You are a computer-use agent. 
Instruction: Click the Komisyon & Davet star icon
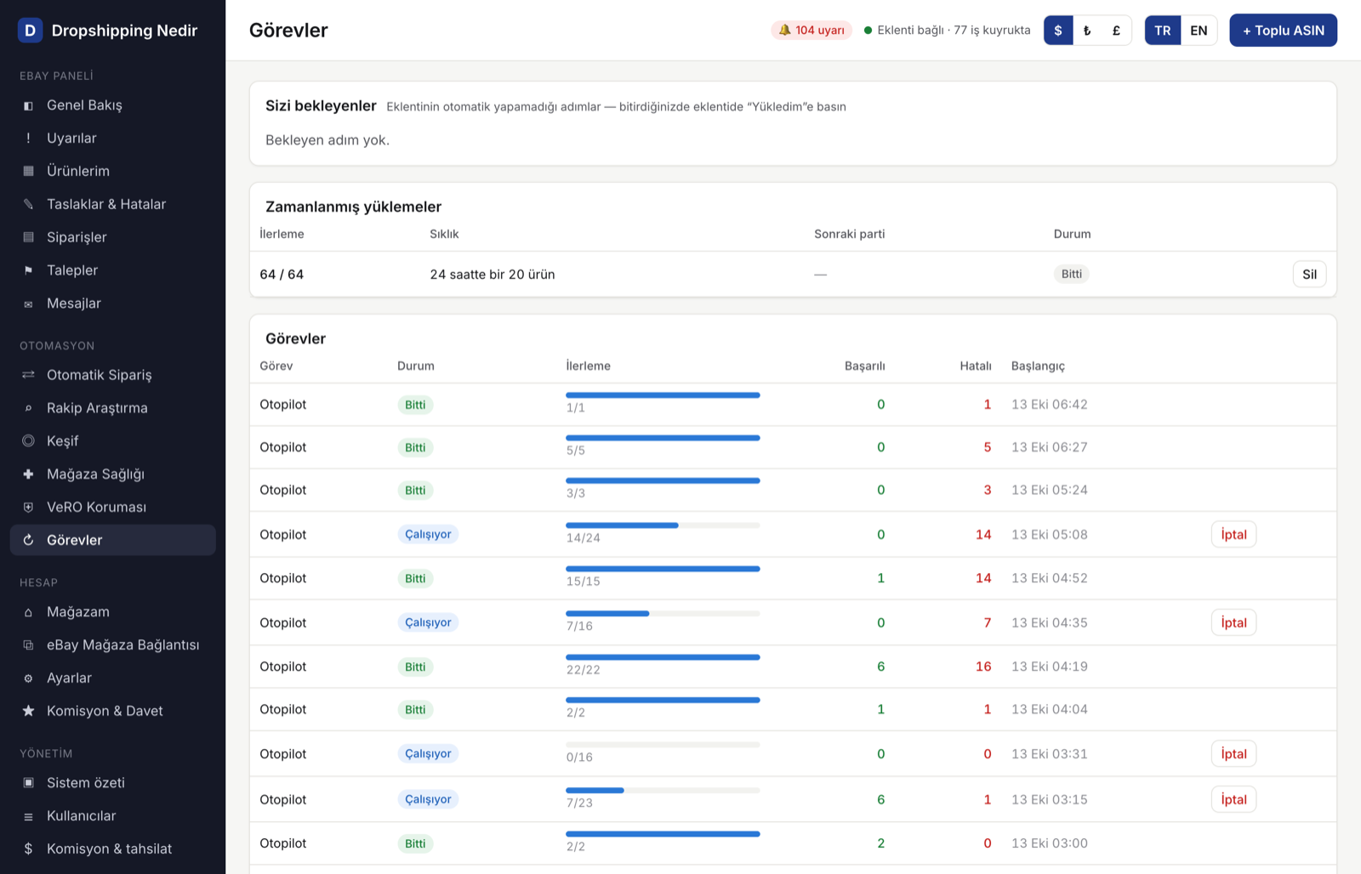pos(28,712)
